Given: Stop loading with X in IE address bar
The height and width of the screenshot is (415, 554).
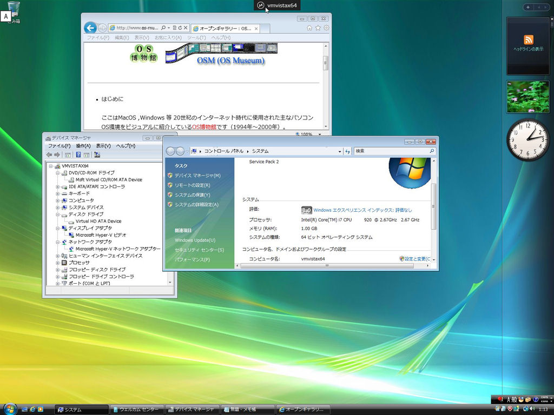Looking at the screenshot, I should (186, 28).
